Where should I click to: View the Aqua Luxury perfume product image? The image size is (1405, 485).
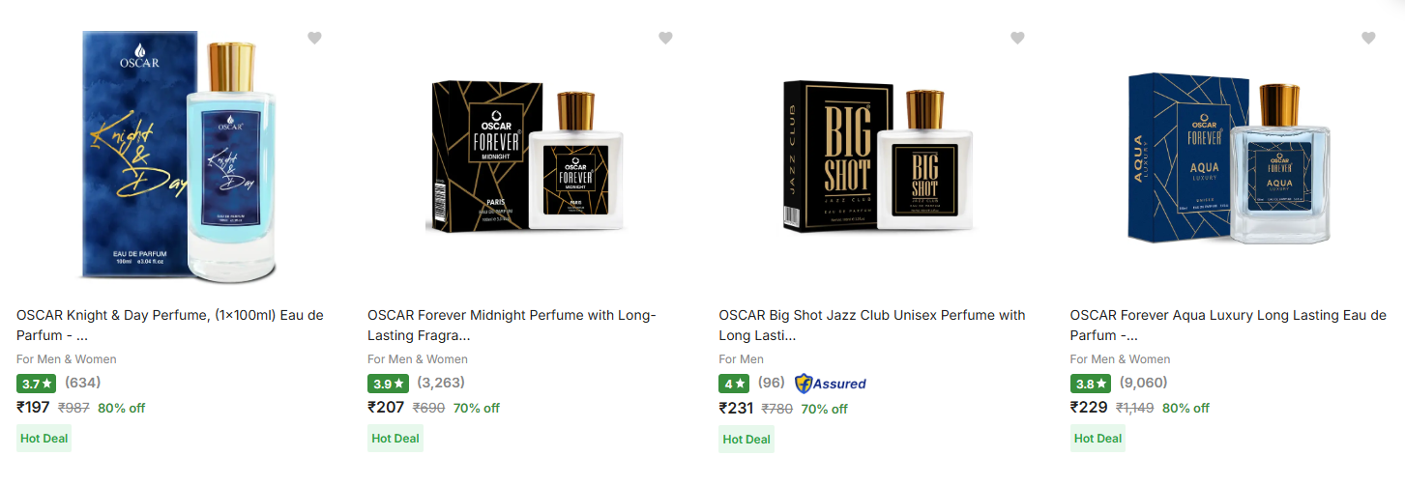pyautogui.click(x=1227, y=159)
